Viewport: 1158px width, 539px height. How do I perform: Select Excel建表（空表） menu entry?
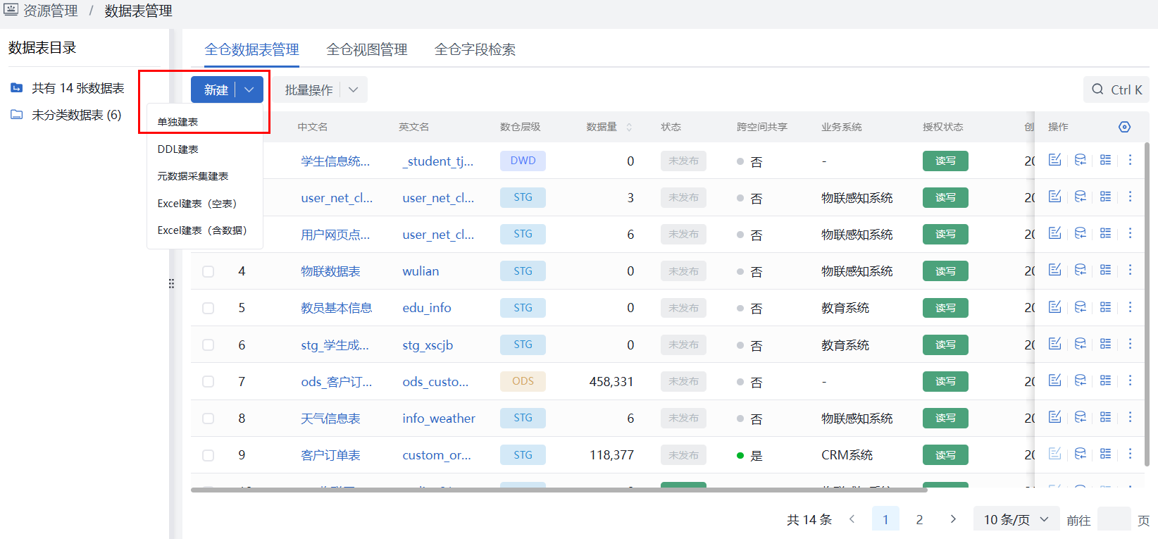pyautogui.click(x=197, y=204)
